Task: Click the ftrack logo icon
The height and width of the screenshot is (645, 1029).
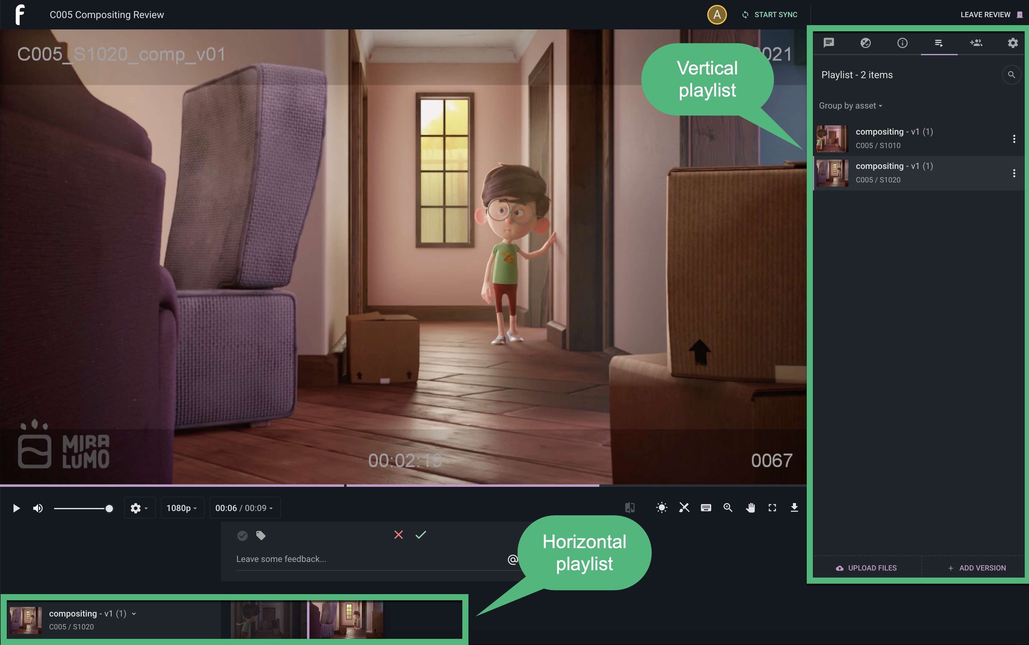Action: [20, 14]
